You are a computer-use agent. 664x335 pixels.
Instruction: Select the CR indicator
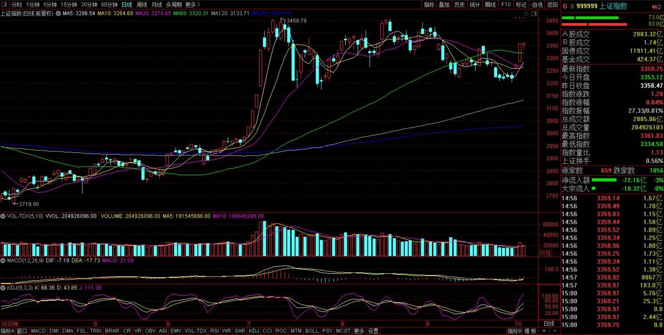tap(127, 331)
